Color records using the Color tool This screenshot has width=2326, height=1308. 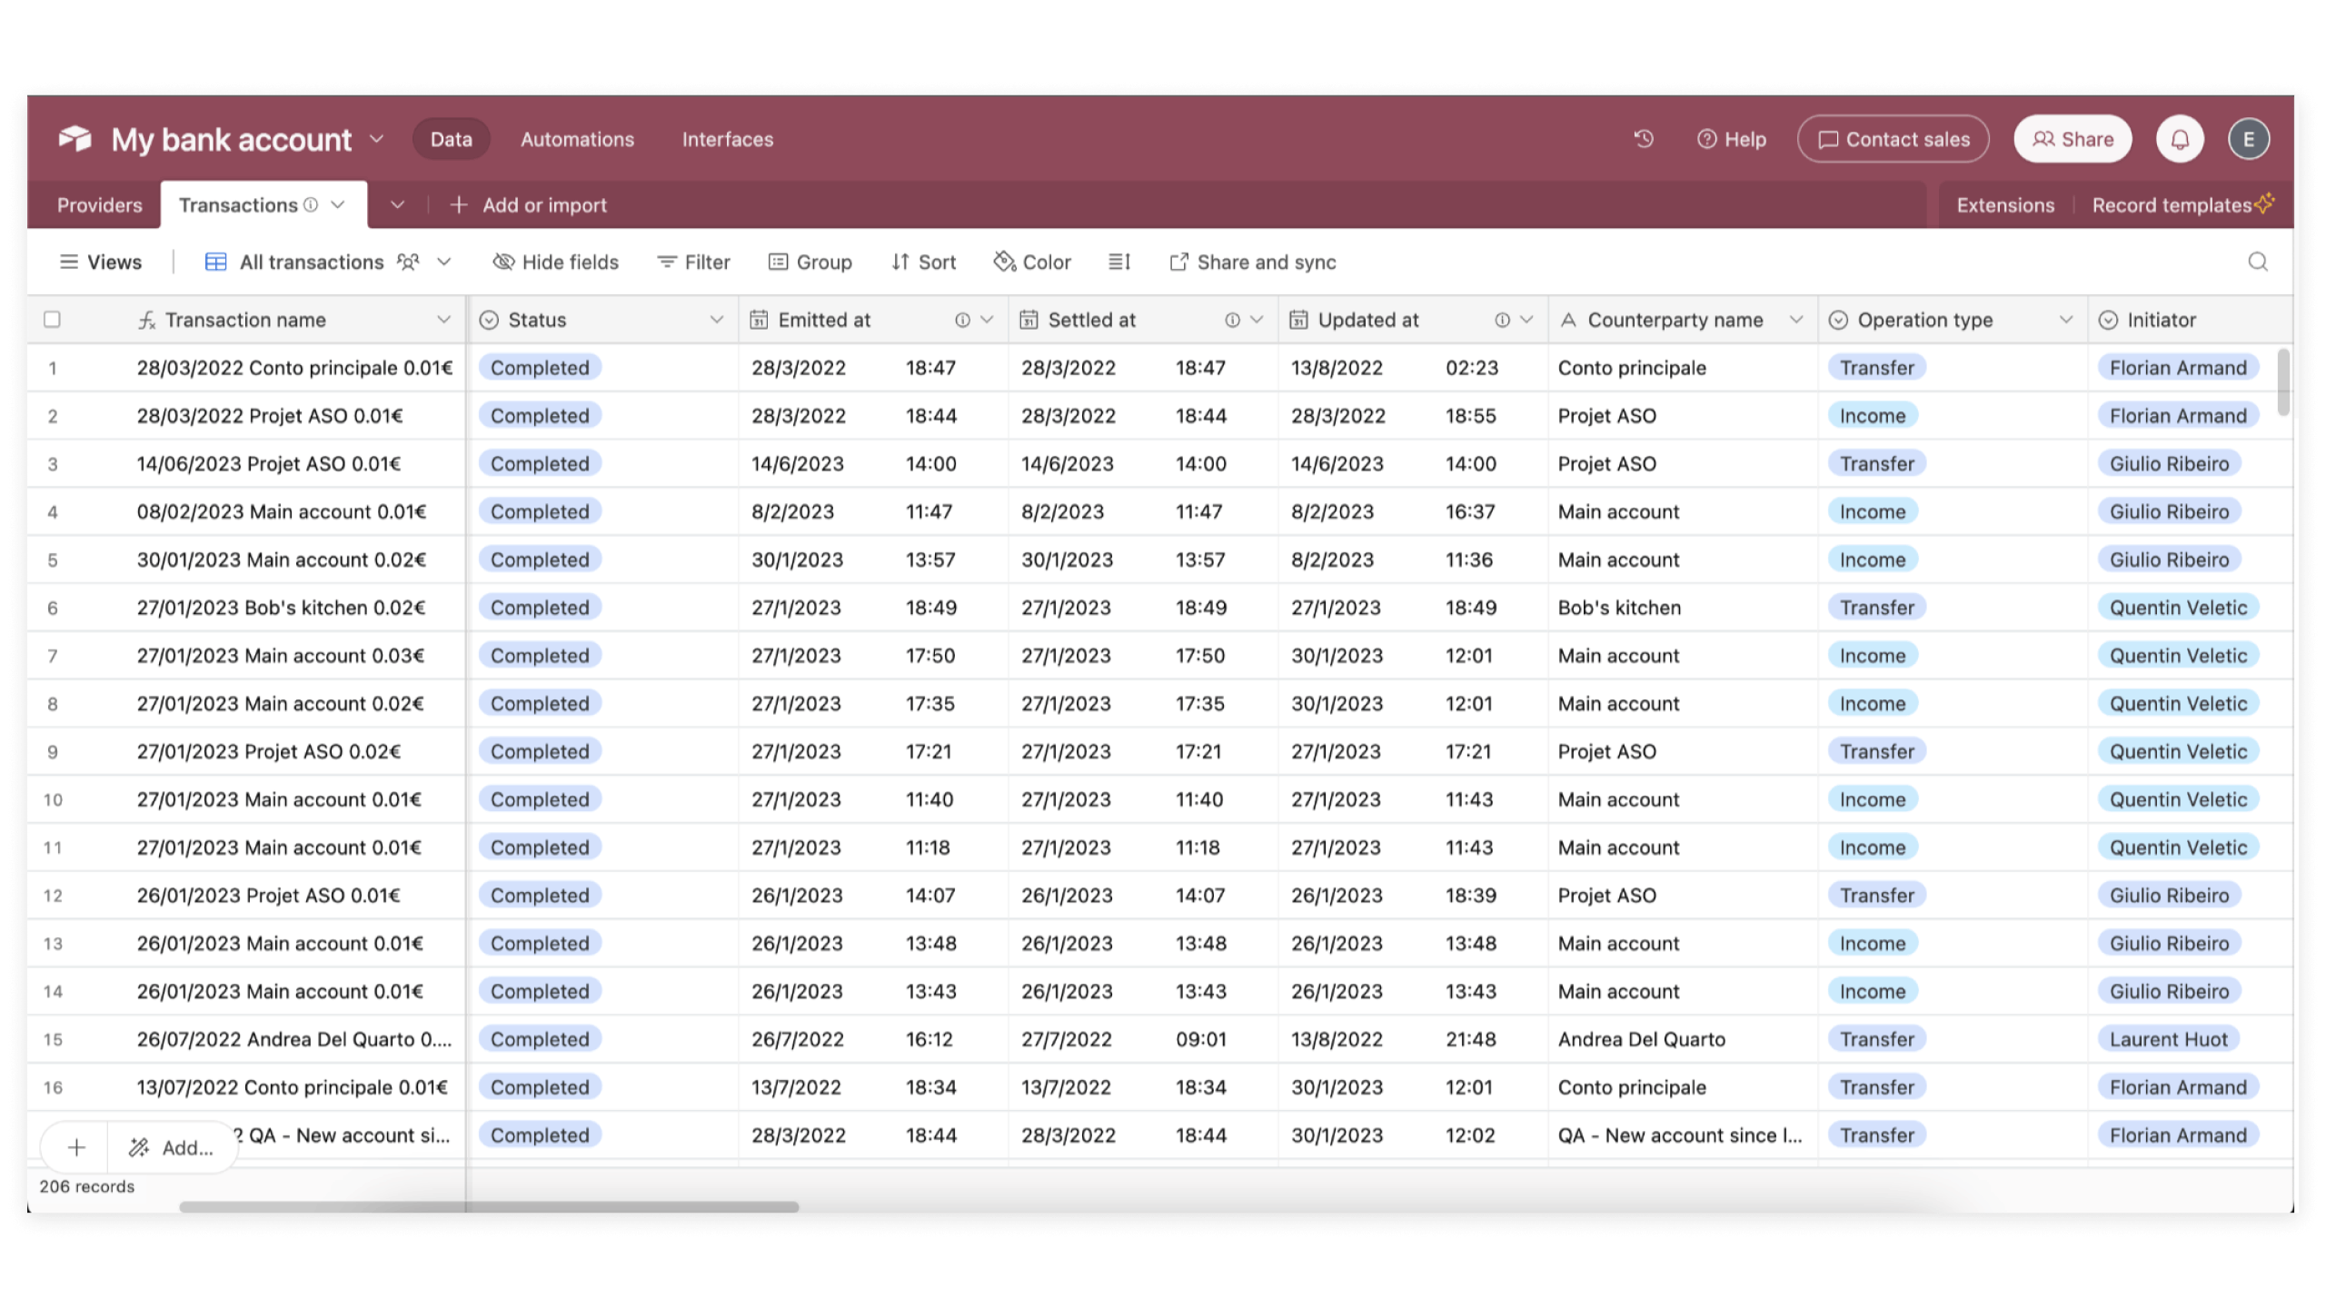point(1032,262)
